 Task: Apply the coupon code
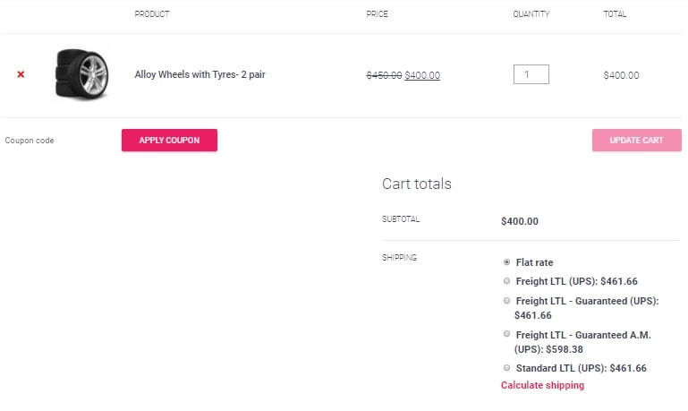tap(169, 140)
